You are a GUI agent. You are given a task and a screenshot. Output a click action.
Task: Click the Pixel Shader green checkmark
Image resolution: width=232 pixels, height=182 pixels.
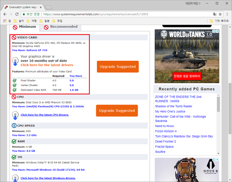coord(15,81)
